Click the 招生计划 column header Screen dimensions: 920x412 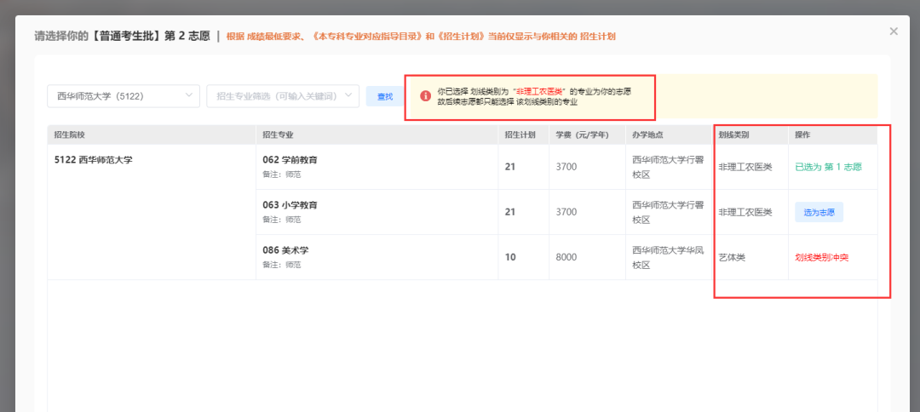[520, 134]
